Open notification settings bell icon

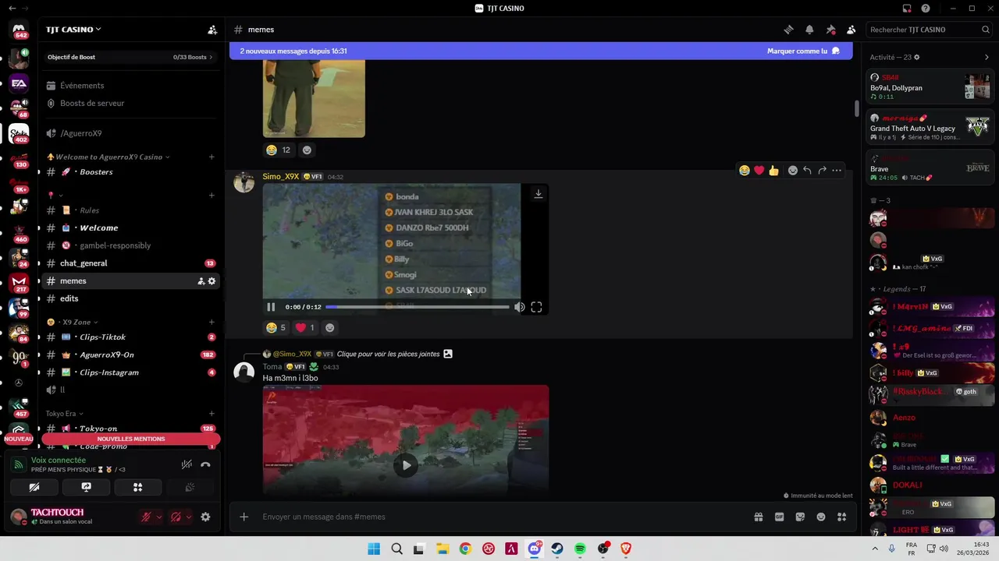point(809,30)
